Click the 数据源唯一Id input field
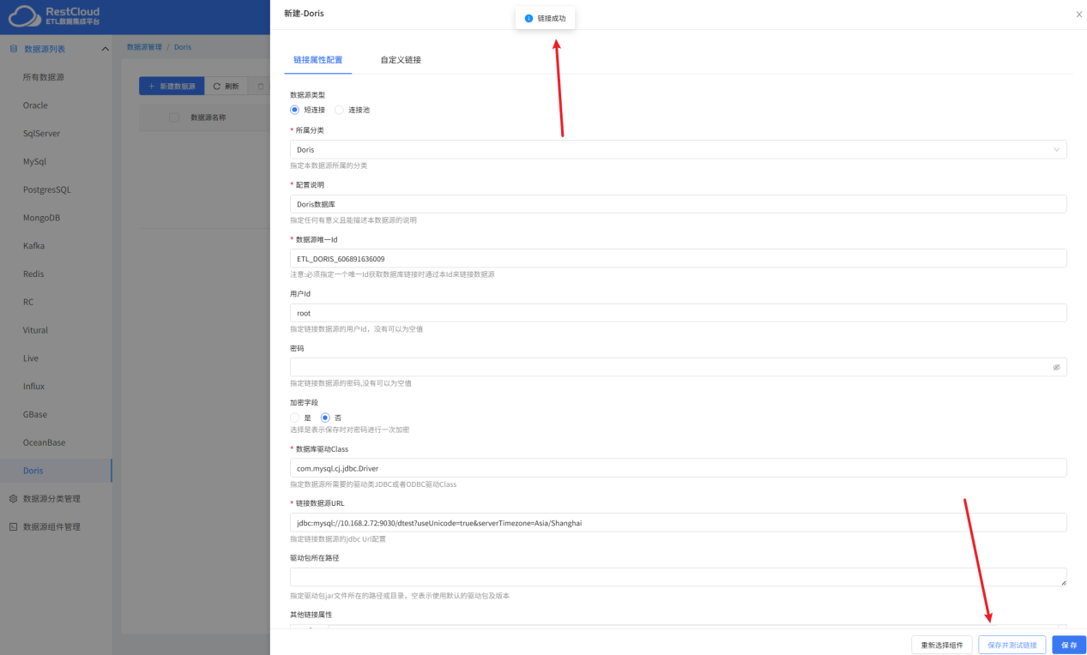The image size is (1087, 655). tap(679, 258)
